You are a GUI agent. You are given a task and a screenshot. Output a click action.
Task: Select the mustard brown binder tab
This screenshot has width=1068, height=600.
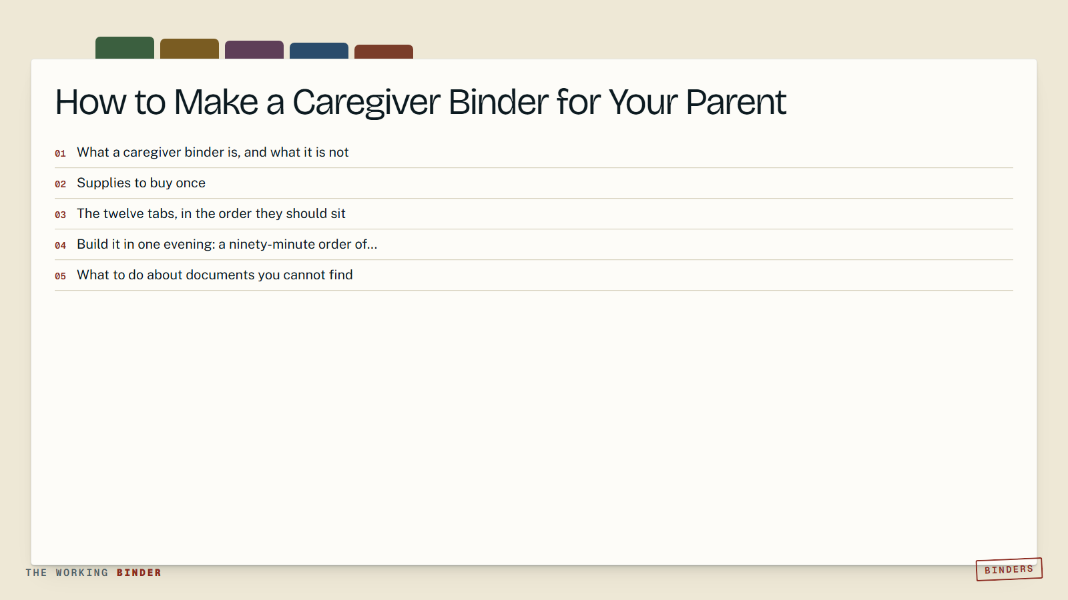click(190, 49)
